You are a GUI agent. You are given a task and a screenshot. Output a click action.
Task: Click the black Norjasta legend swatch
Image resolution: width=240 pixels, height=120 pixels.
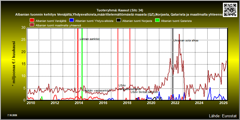[118, 21]
